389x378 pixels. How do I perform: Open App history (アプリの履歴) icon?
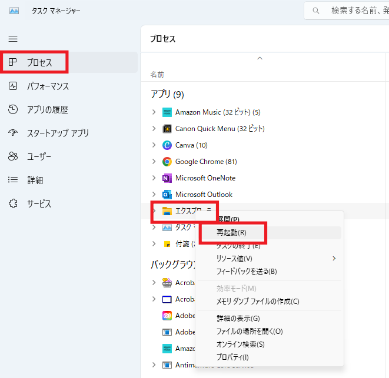[13, 109]
